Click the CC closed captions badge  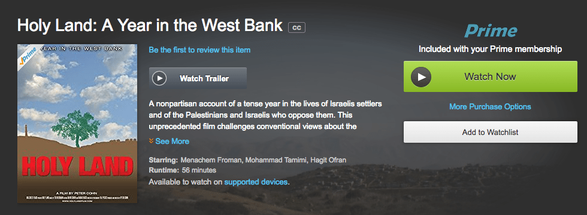(x=296, y=27)
